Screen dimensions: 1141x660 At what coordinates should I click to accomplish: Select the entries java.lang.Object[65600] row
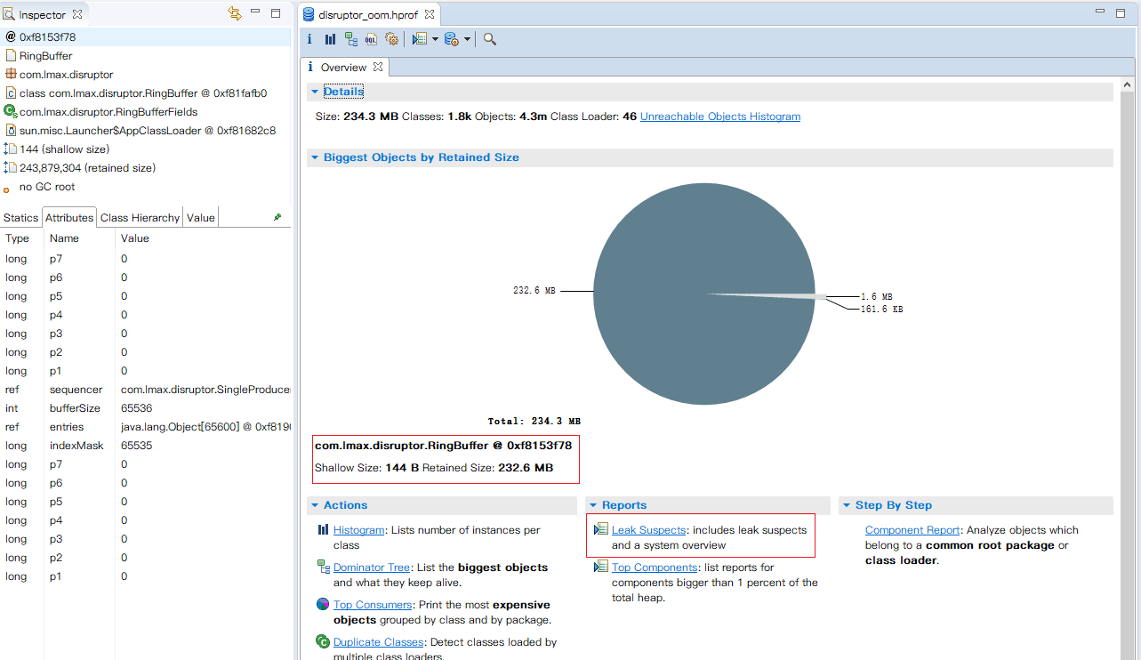[x=146, y=427]
